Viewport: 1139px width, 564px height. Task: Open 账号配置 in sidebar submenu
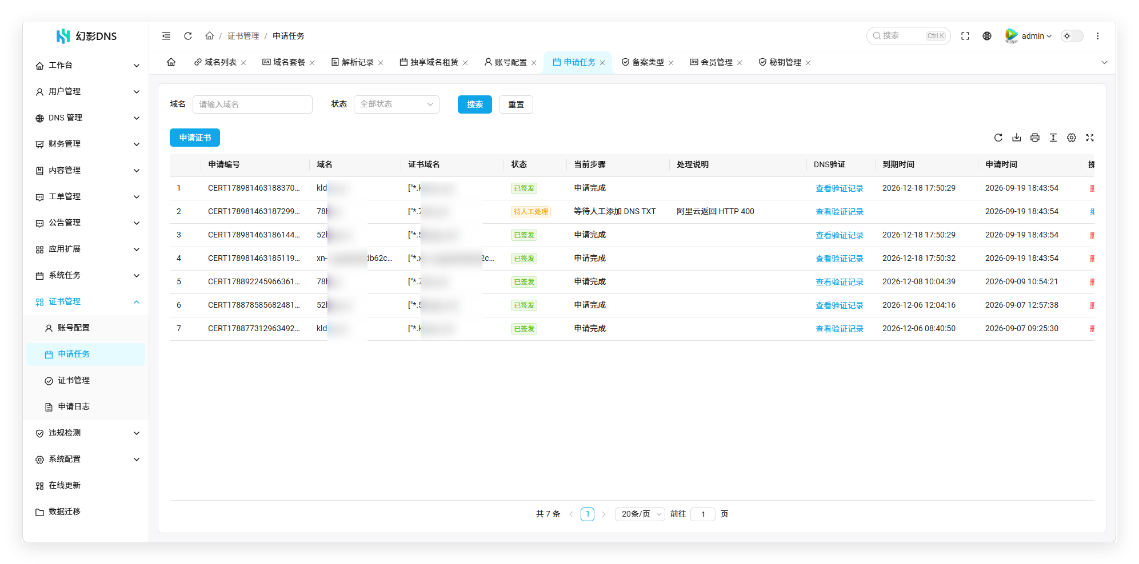86,328
